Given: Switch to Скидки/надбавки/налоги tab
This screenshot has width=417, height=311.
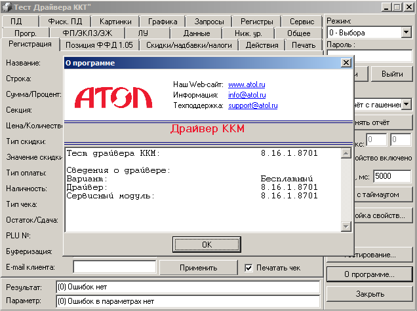Looking at the screenshot, I should tap(189, 45).
